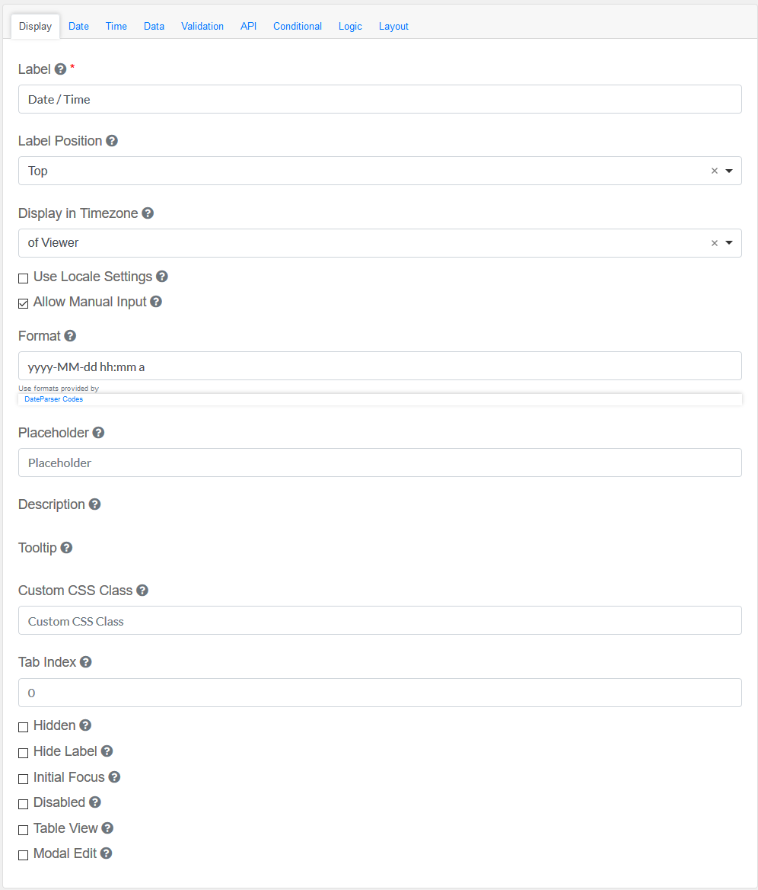This screenshot has height=890, width=758.
Task: Go to the Layout tab
Action: click(x=393, y=26)
